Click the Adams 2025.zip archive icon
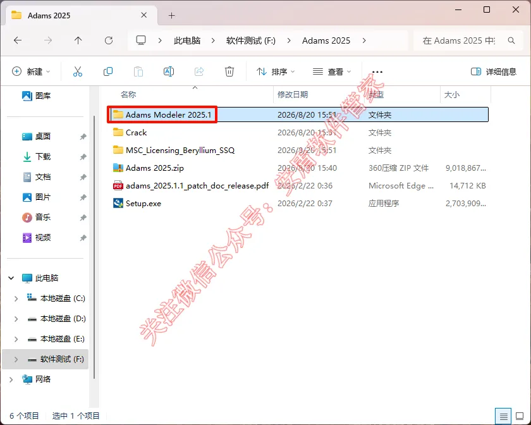The image size is (531, 425). [118, 168]
